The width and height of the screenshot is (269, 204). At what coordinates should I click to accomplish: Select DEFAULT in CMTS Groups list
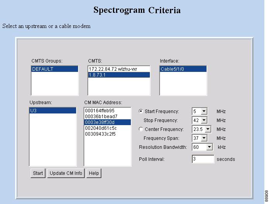(x=55, y=69)
